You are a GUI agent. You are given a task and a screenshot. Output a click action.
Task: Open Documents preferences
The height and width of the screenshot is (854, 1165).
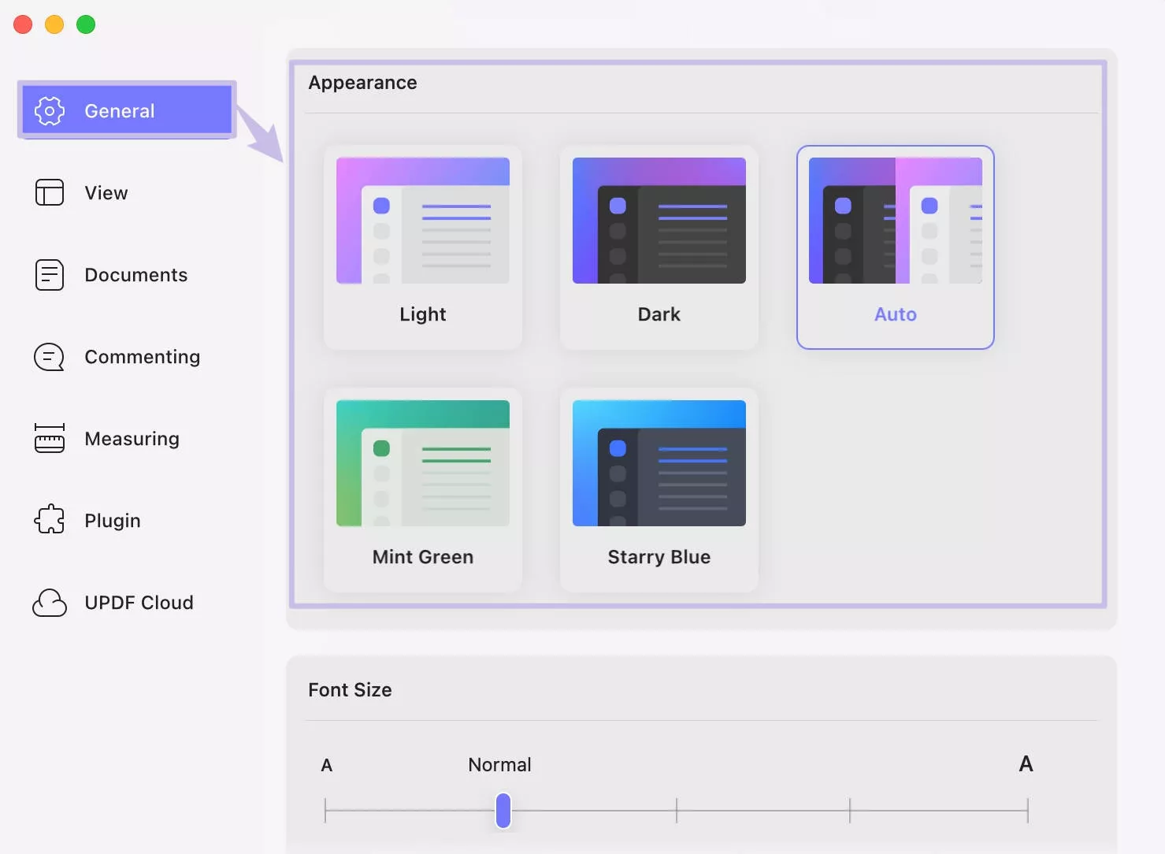point(127,275)
